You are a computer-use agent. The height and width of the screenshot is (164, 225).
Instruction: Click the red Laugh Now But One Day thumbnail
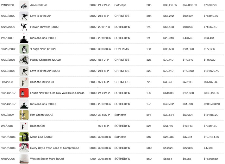click(x=24, y=93)
